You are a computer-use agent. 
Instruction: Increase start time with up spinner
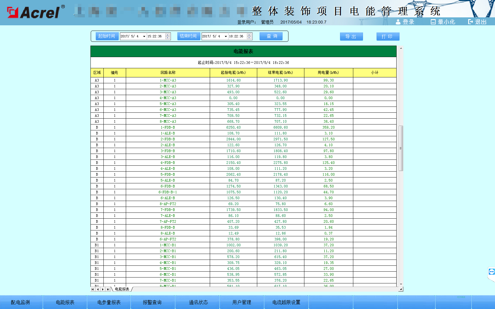coord(168,35)
